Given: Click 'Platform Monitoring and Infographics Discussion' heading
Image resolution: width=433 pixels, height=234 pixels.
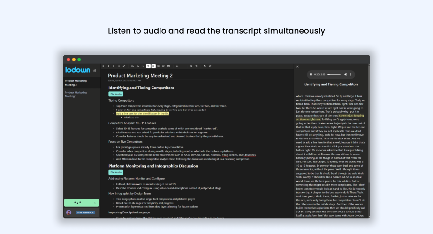Looking at the screenshot, I should [153, 166].
